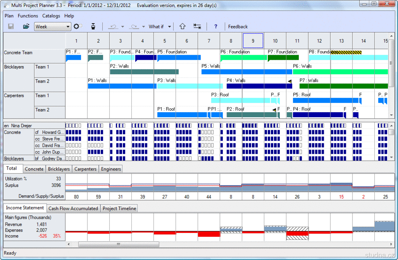Click the Save disk icon in toolbar
398x260 pixels.
pos(11,26)
